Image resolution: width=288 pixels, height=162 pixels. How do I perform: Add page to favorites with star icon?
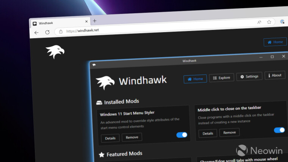tap(269, 22)
